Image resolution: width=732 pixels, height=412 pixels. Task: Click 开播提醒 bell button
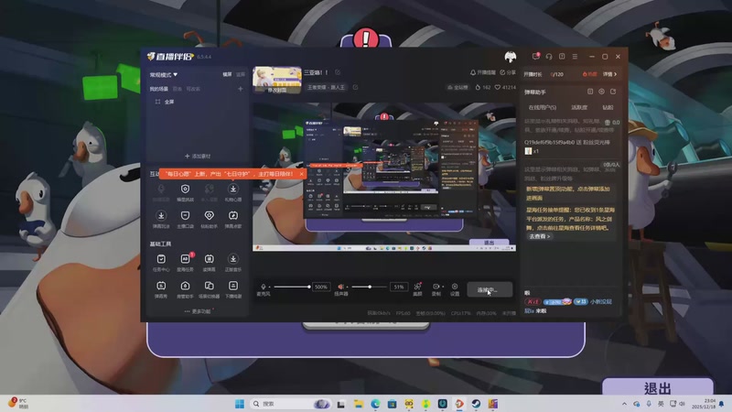(x=483, y=72)
